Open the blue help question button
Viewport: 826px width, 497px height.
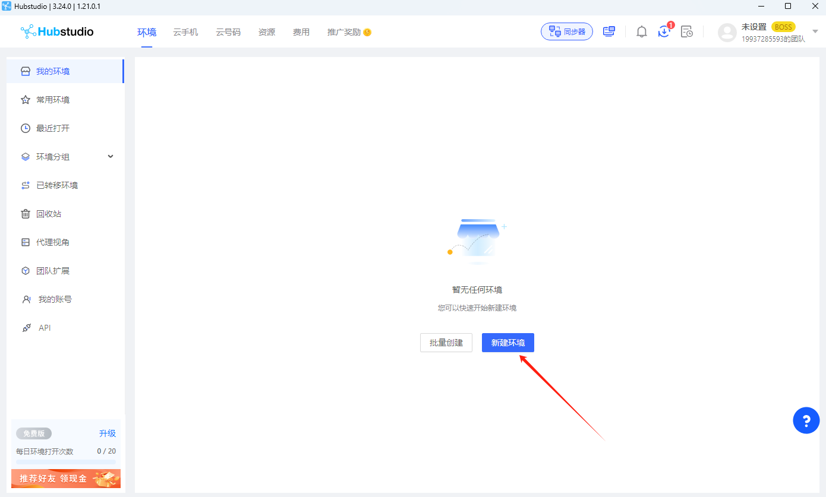(x=806, y=420)
